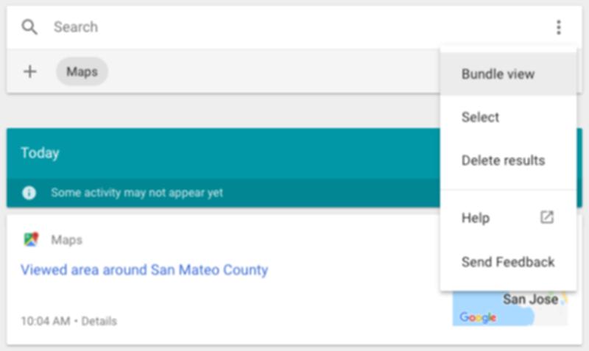Click the Today section header
The image size is (589, 351).
tap(40, 153)
